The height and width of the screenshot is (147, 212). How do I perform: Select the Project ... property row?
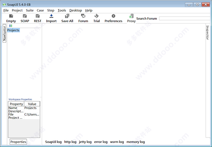point(24,118)
